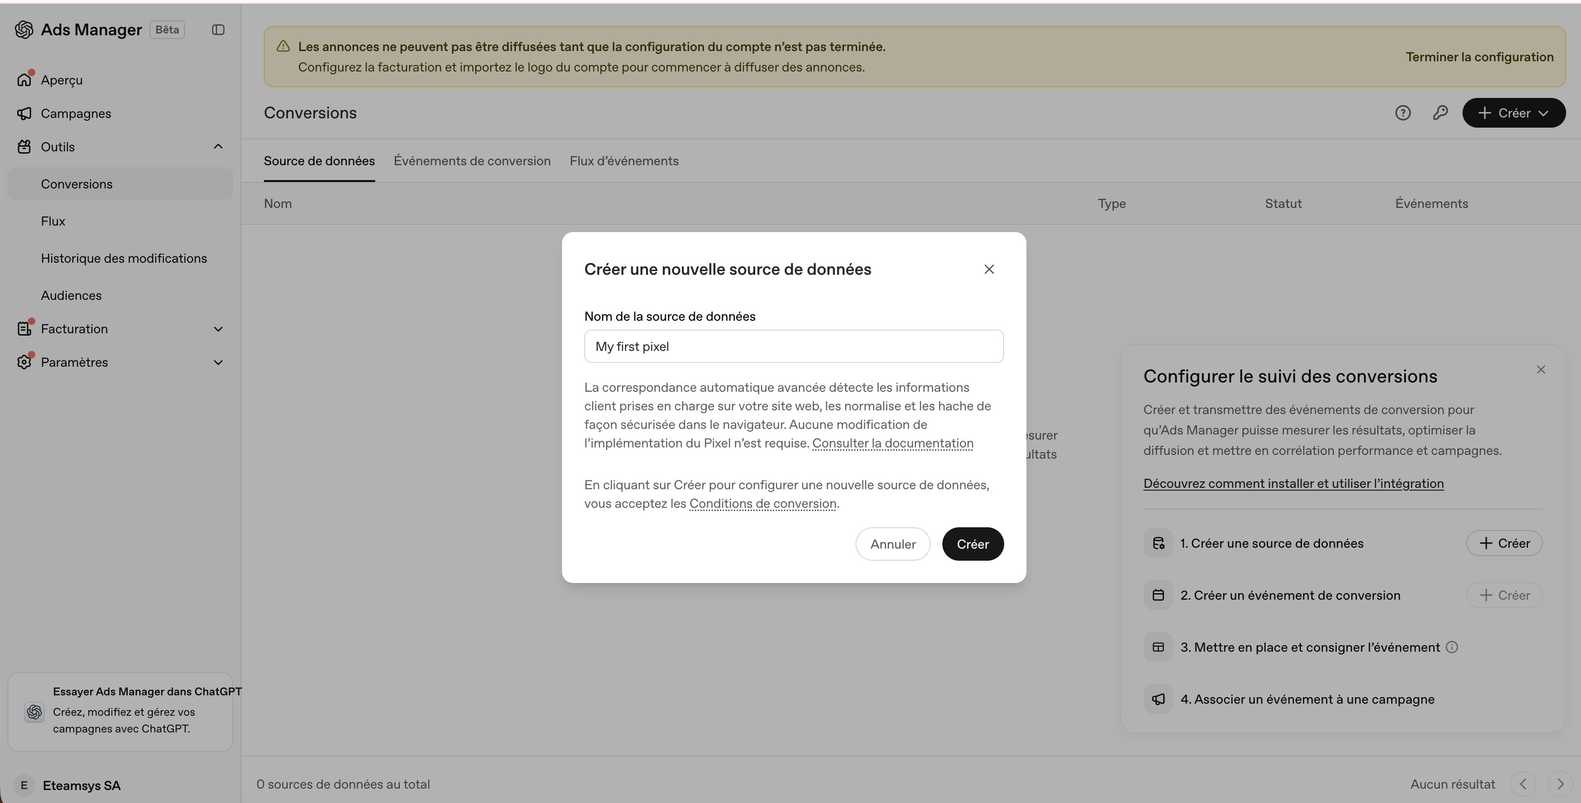The width and height of the screenshot is (1581, 803).
Task: Open Audiences in the sidebar
Action: click(120, 296)
